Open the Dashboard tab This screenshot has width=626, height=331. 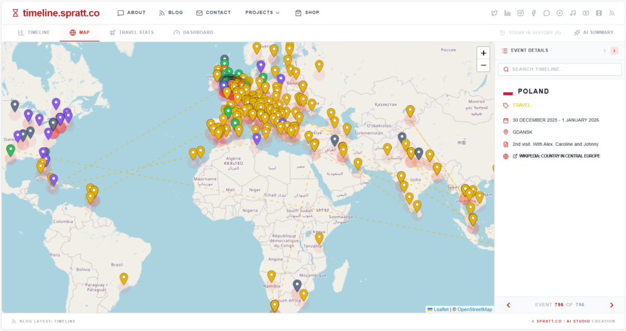pos(193,32)
